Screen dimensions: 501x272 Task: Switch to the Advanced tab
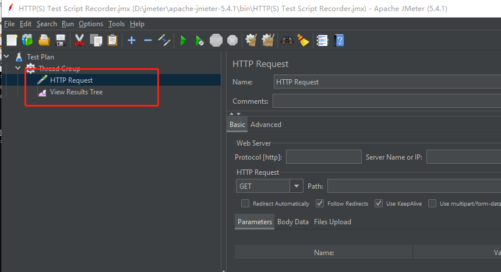(266, 125)
